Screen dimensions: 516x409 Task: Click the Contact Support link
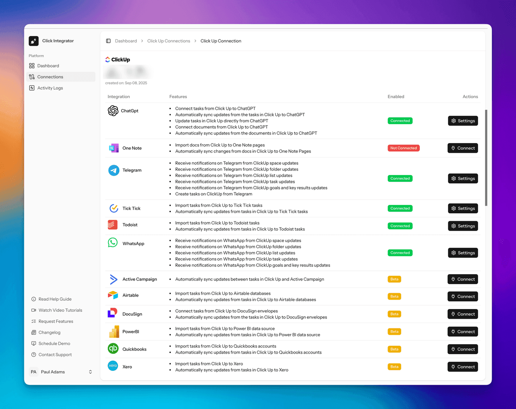(55, 354)
